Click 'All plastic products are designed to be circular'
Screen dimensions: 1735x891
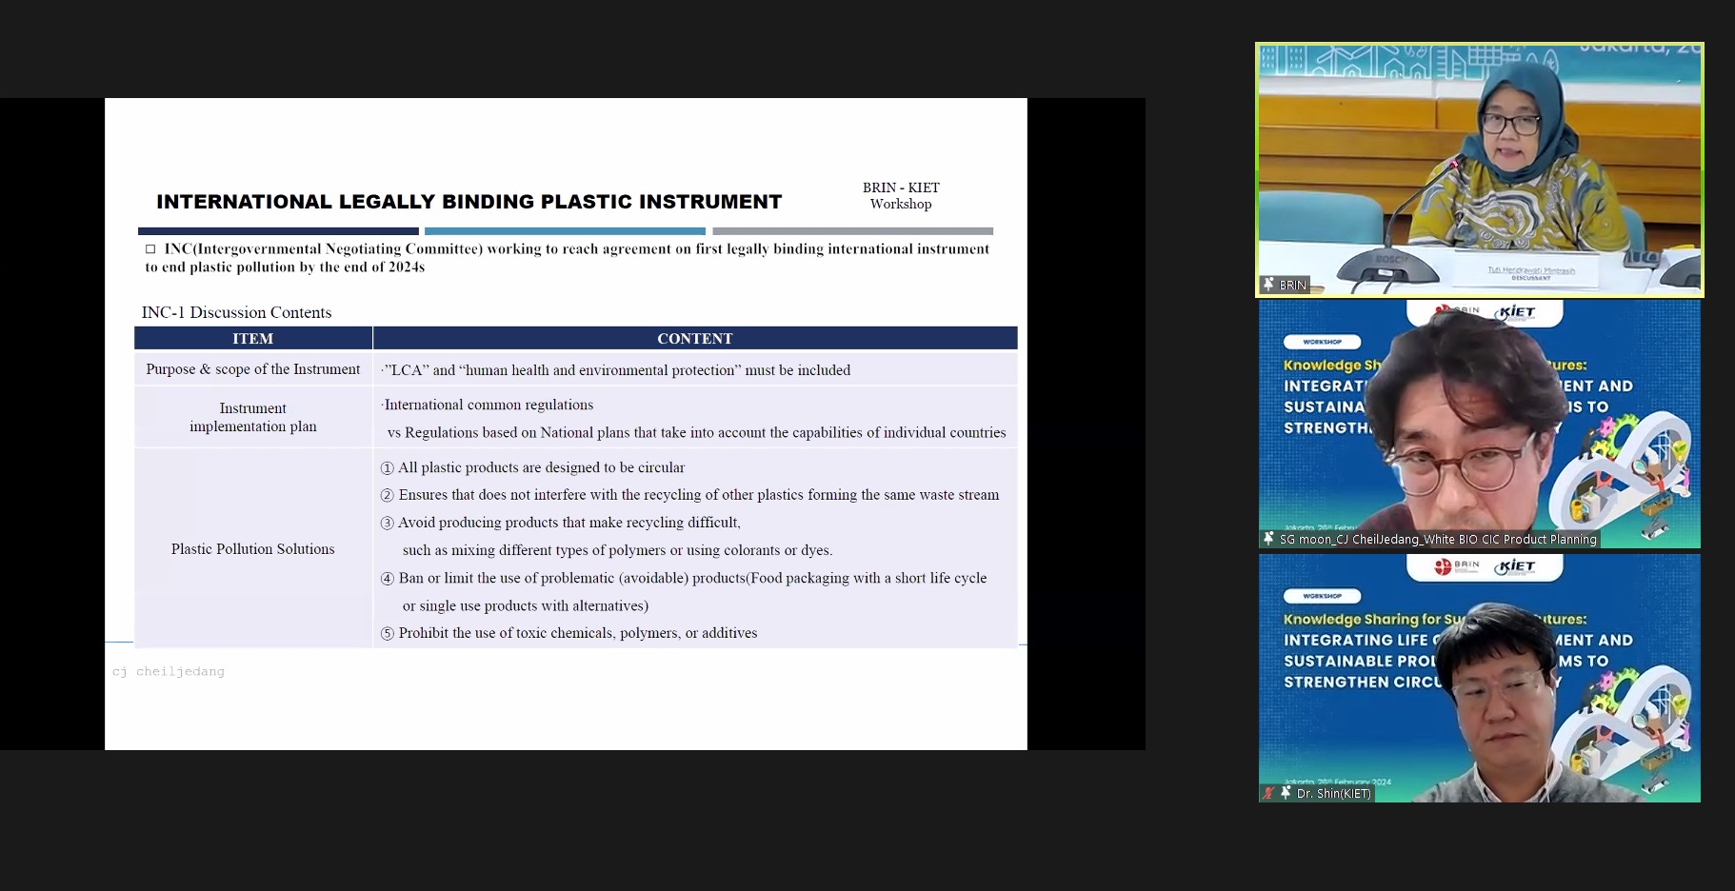pos(532,467)
